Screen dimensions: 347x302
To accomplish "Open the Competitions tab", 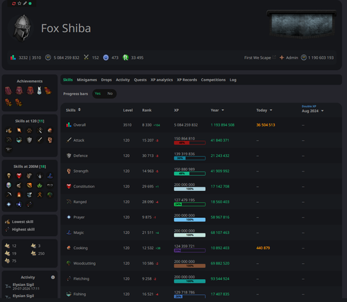I will (x=213, y=80).
